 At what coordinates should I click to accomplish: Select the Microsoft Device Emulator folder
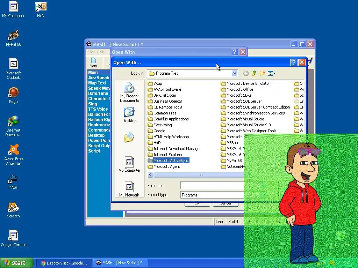(245, 83)
